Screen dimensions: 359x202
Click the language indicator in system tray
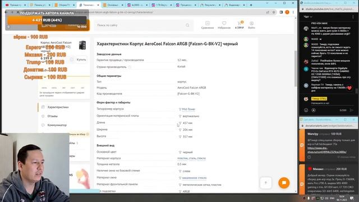pyautogui.click(x=332, y=198)
